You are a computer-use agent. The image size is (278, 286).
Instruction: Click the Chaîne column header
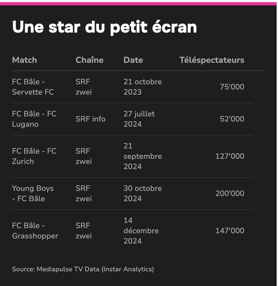(x=89, y=60)
